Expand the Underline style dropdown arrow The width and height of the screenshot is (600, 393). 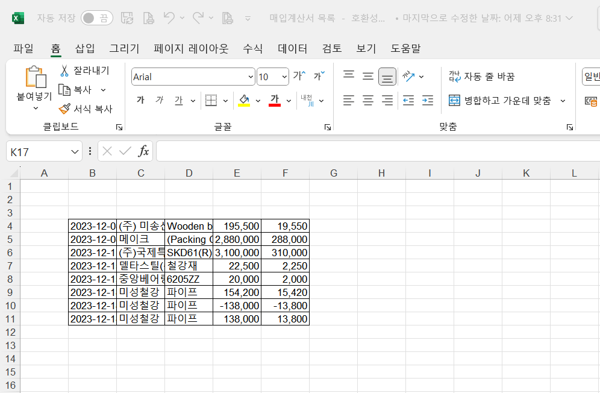193,101
